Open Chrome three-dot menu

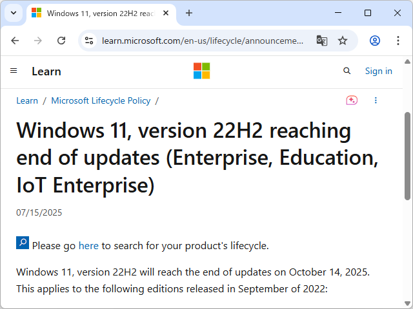(x=397, y=41)
